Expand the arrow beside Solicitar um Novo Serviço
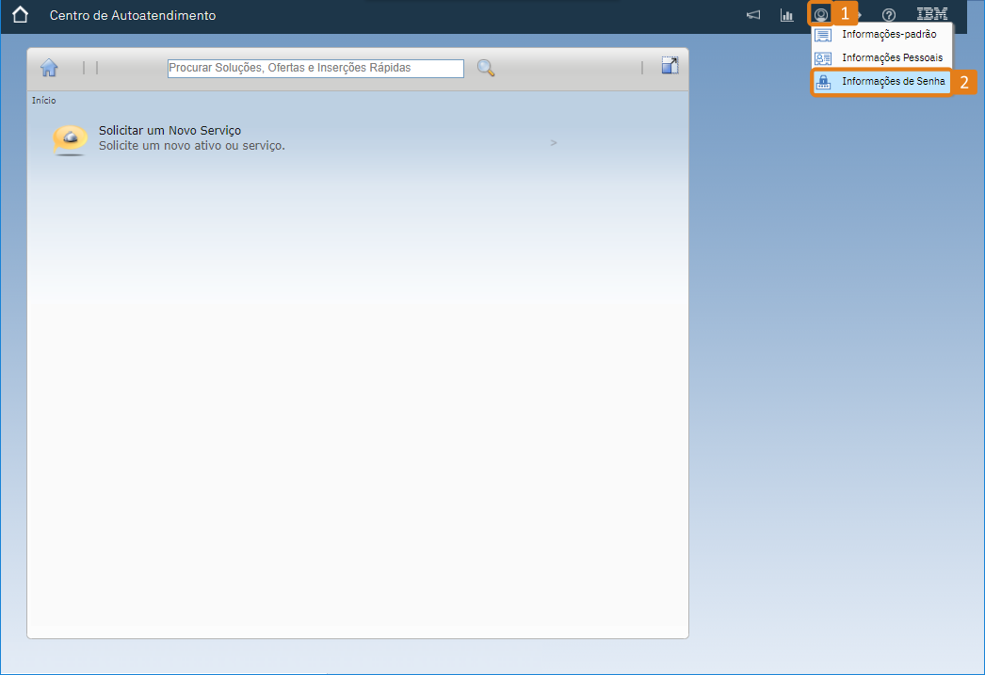This screenshot has height=675, width=985. (554, 143)
